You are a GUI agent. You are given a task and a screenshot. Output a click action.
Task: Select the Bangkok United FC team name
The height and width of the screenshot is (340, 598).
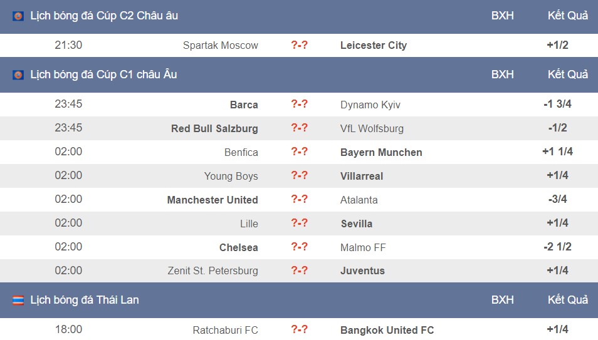pyautogui.click(x=387, y=330)
